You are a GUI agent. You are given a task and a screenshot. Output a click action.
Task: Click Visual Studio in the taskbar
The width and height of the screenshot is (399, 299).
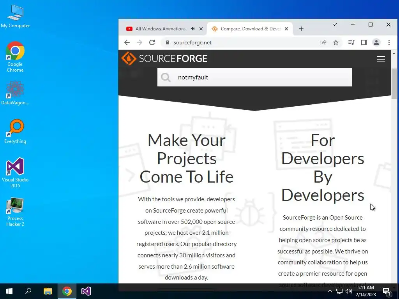tap(86, 291)
